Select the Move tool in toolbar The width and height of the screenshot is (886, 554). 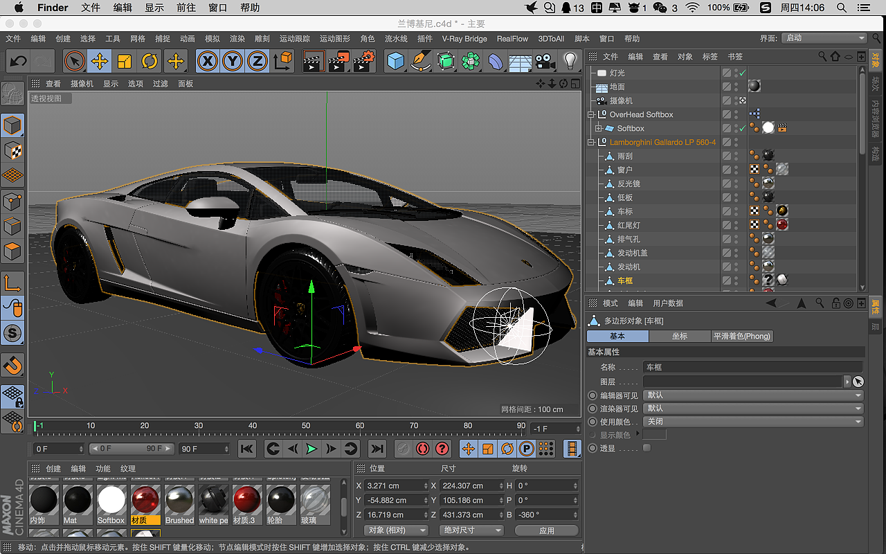tap(99, 62)
